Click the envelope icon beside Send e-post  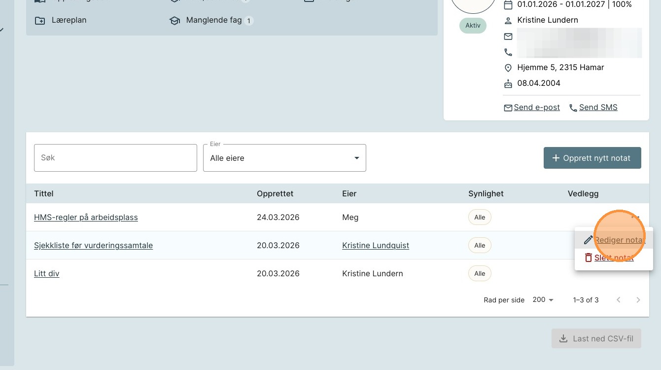[508, 108]
